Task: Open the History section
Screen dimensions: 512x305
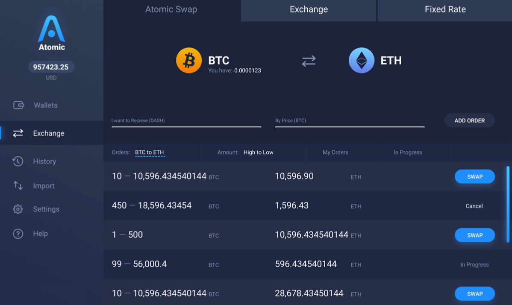Action: (x=44, y=161)
